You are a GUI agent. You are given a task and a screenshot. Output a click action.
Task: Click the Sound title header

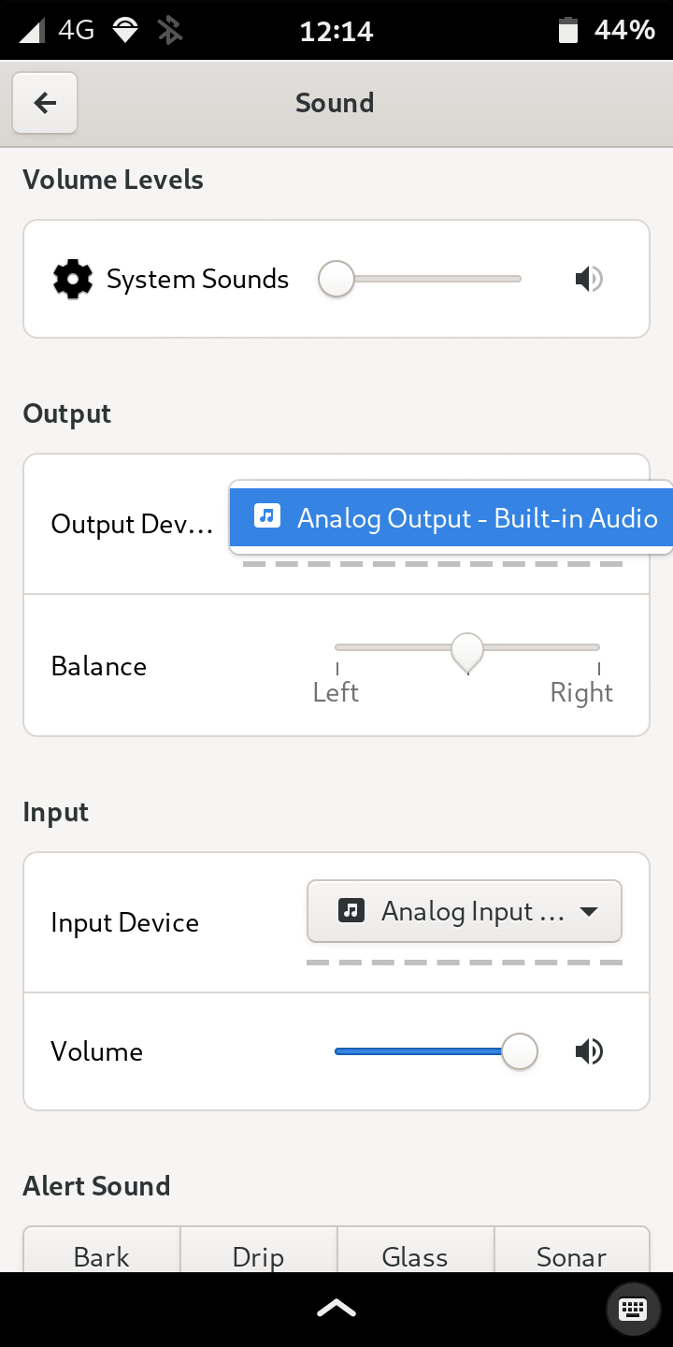(335, 103)
